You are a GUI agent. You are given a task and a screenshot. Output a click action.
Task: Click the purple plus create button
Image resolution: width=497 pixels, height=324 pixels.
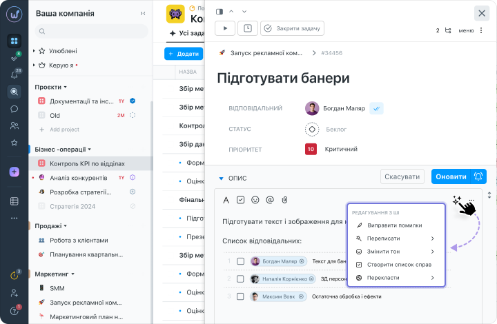[14, 172]
